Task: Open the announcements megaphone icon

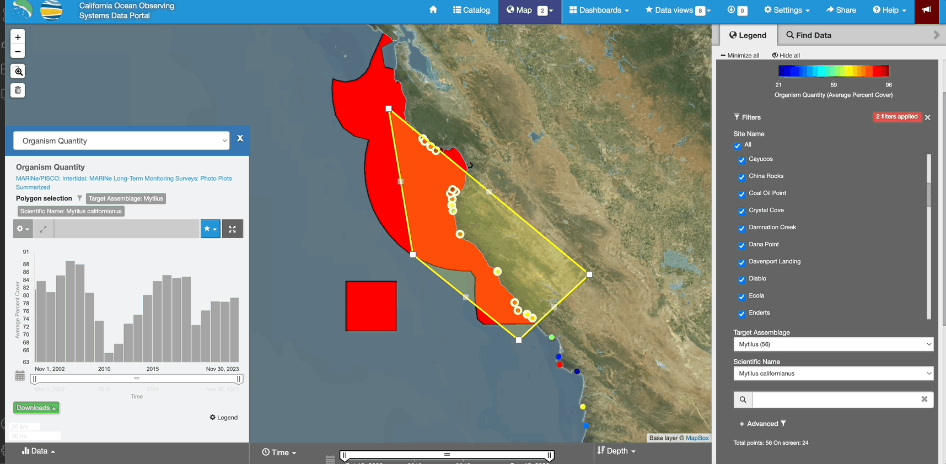Action: 927,10
